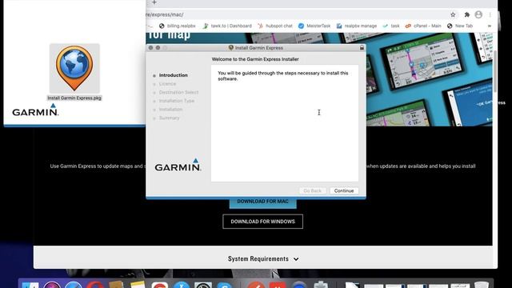Select the Summary installer step
Viewport: 512px width, 288px height.
click(169, 118)
